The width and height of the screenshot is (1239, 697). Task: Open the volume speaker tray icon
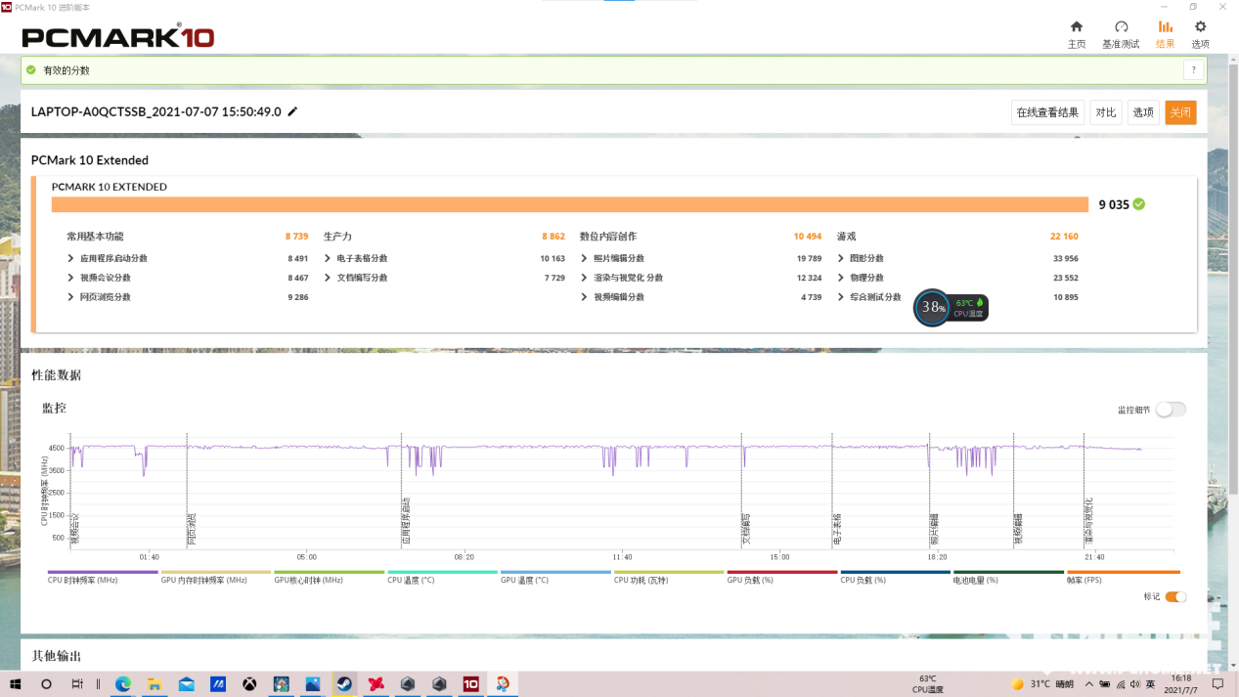(x=1136, y=684)
